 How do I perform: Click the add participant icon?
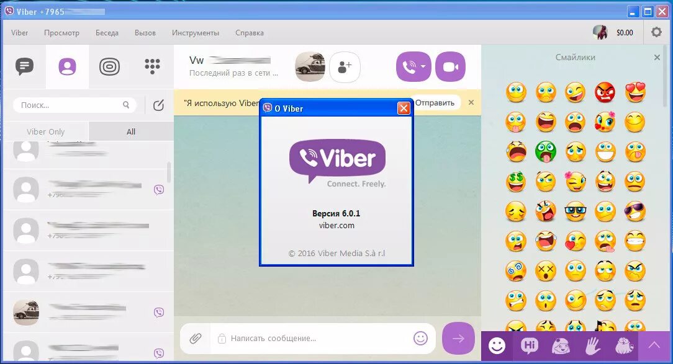tap(345, 67)
